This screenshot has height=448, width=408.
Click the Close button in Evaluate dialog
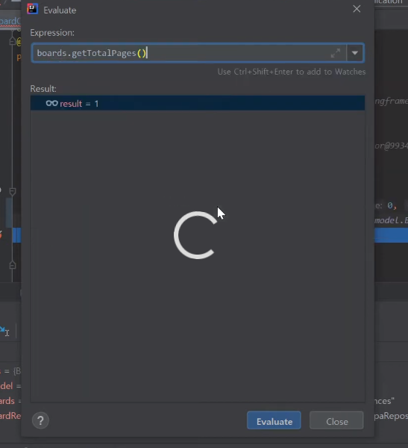click(x=336, y=420)
